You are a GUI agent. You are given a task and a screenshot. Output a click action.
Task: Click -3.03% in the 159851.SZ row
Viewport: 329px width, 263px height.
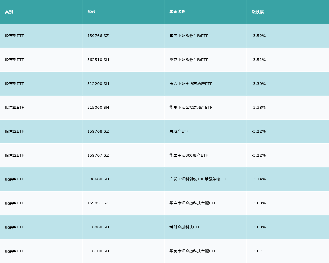(x=259, y=203)
